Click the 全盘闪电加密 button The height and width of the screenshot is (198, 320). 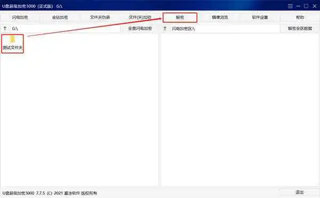point(140,29)
